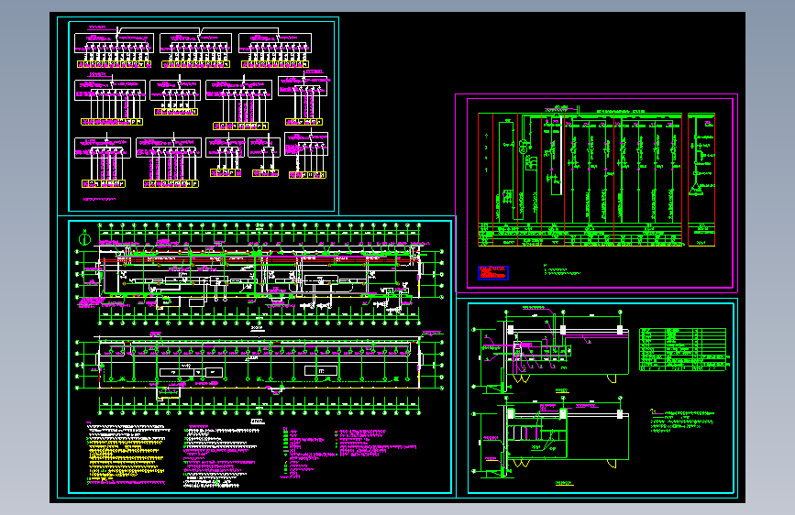This screenshot has width=795, height=515.
Task: Click the green triangle symbol in the single-line diagram
Action: [x=696, y=190]
